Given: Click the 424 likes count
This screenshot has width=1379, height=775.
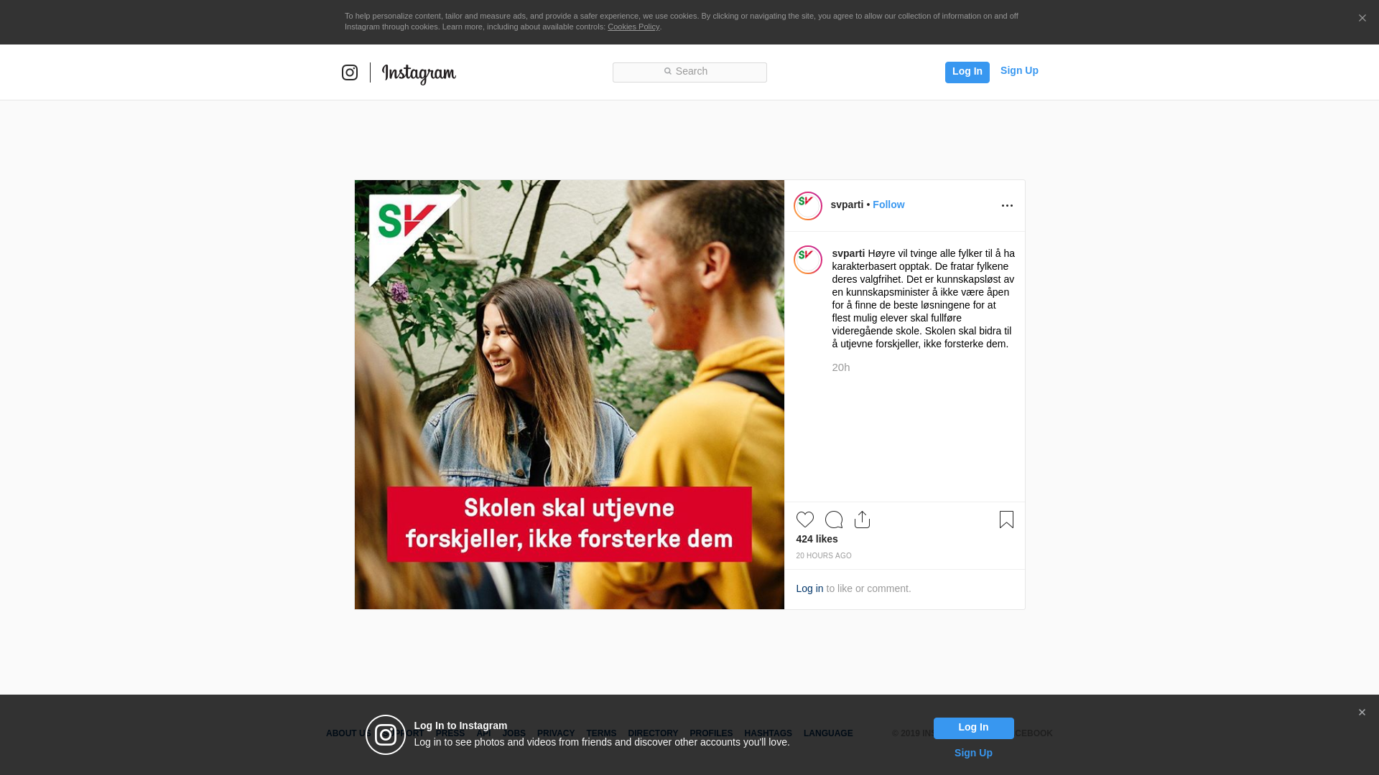Looking at the screenshot, I should pos(817,539).
